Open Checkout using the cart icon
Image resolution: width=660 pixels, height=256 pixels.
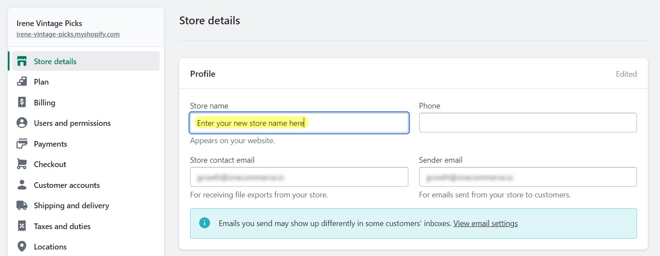click(21, 164)
